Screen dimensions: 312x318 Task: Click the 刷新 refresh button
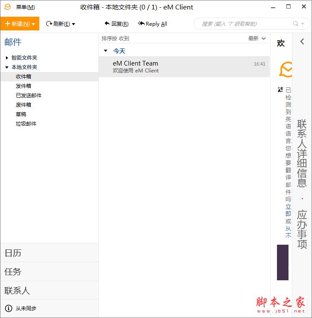58,24
